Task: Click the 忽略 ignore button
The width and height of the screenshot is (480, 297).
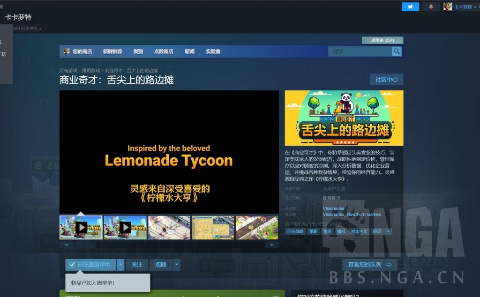Action: pos(161,265)
